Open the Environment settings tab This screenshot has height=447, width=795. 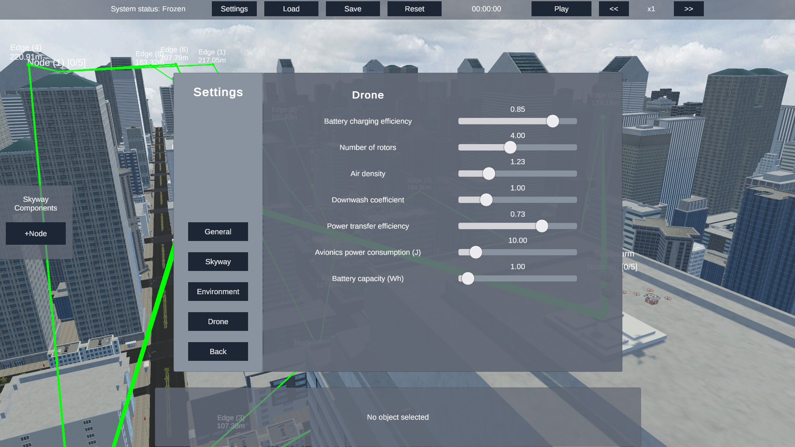[x=218, y=291]
